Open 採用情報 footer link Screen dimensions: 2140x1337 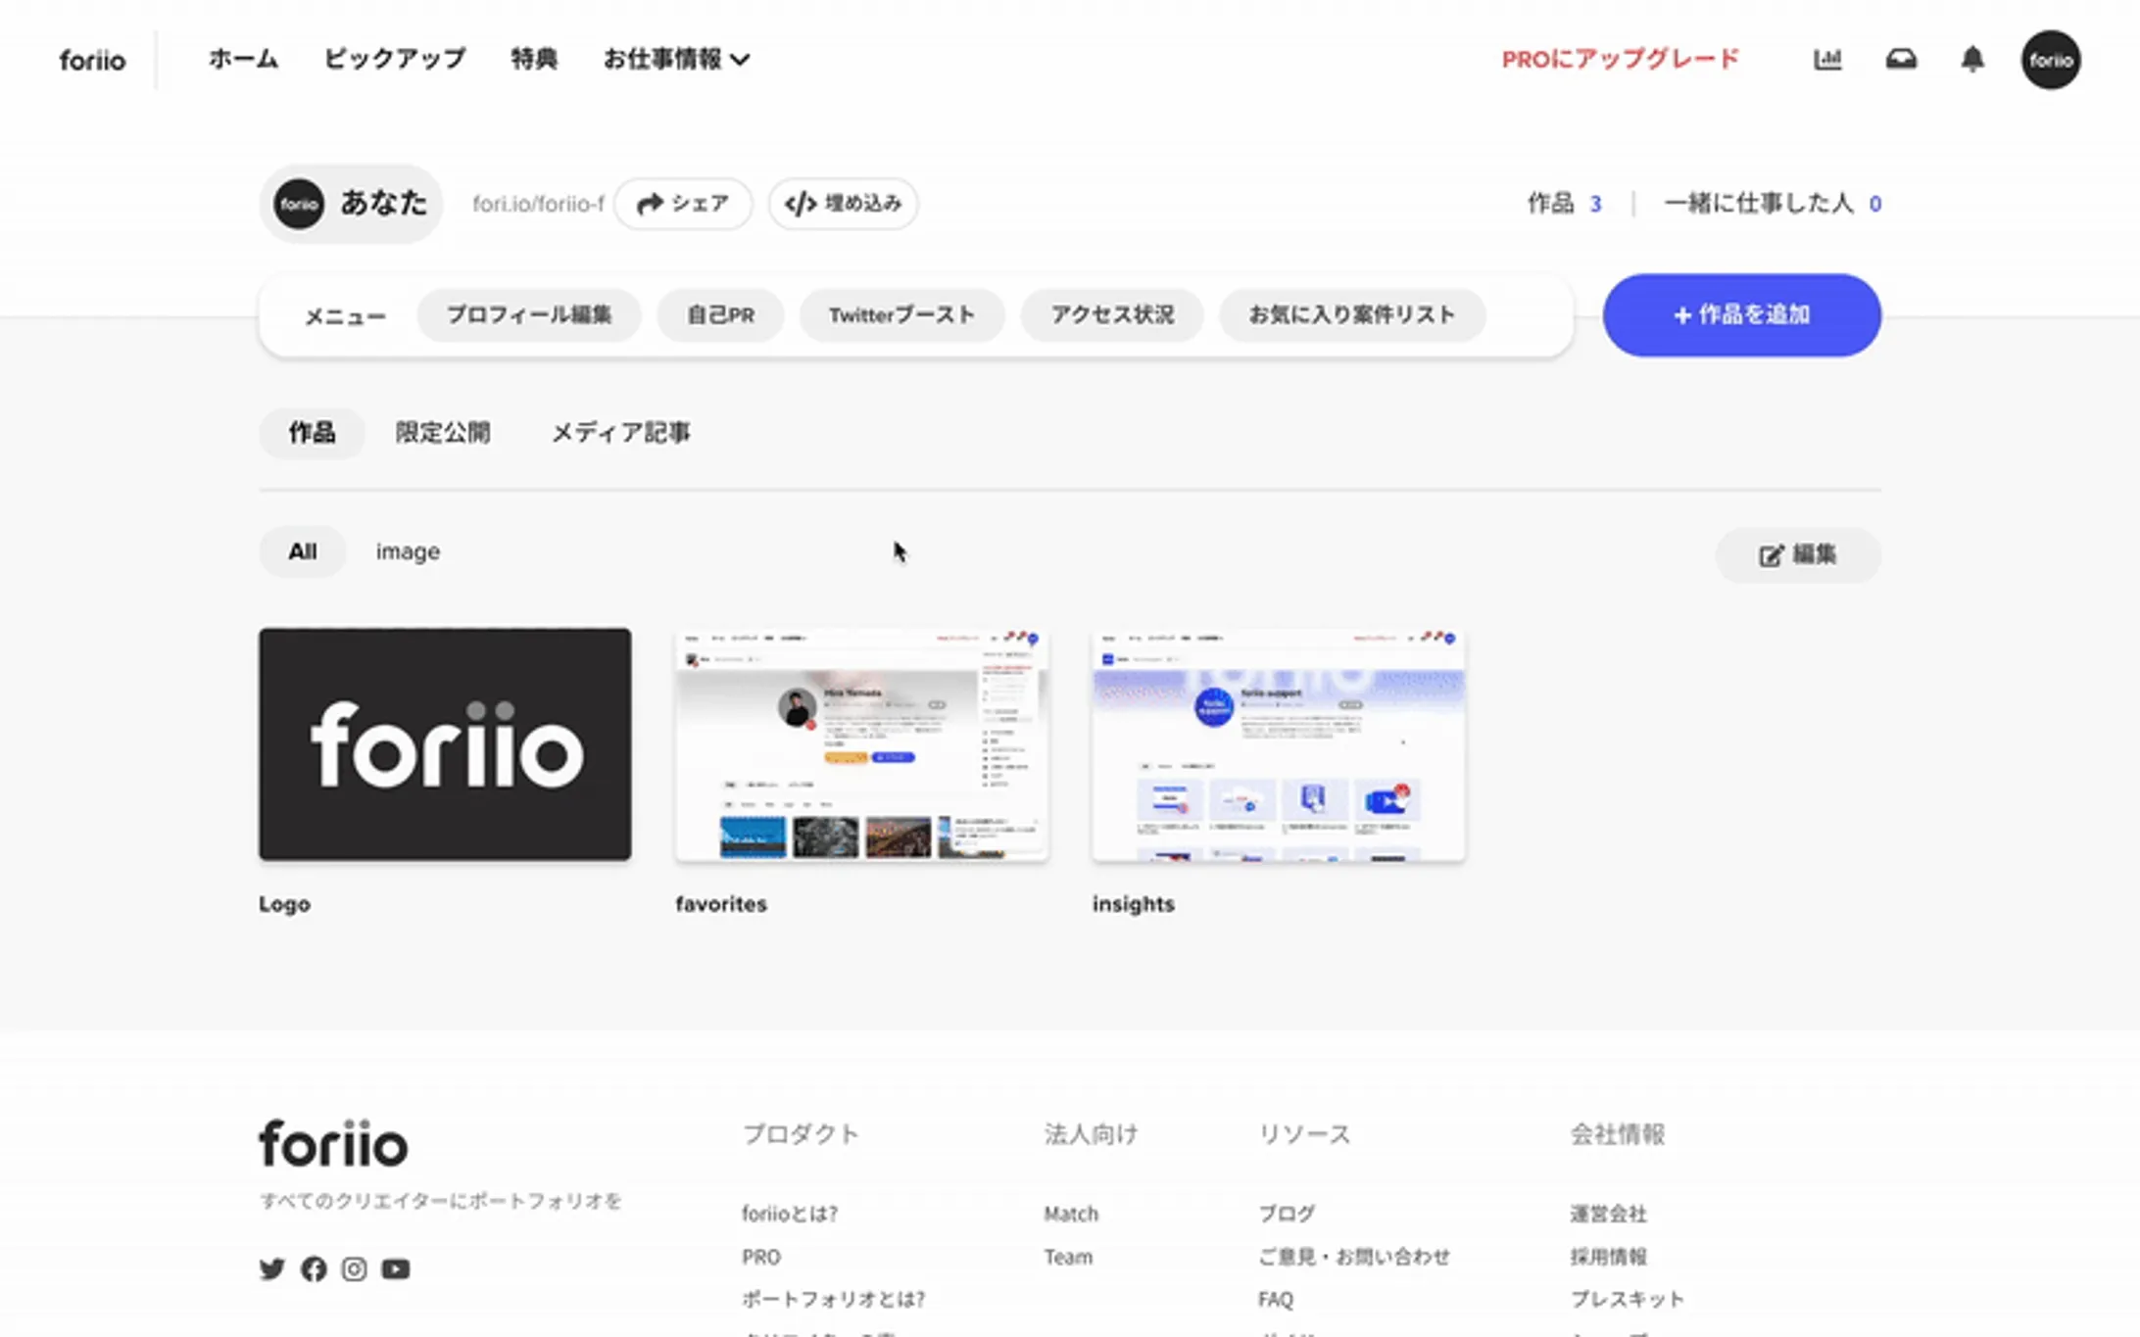pos(1608,1257)
